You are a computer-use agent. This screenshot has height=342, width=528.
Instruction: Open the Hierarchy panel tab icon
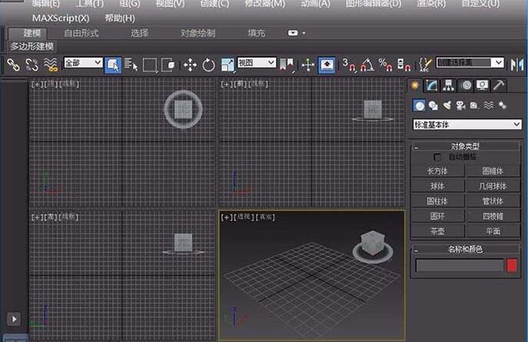pos(448,85)
